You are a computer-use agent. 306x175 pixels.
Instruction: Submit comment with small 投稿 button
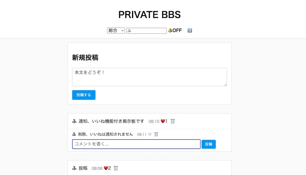click(x=209, y=144)
